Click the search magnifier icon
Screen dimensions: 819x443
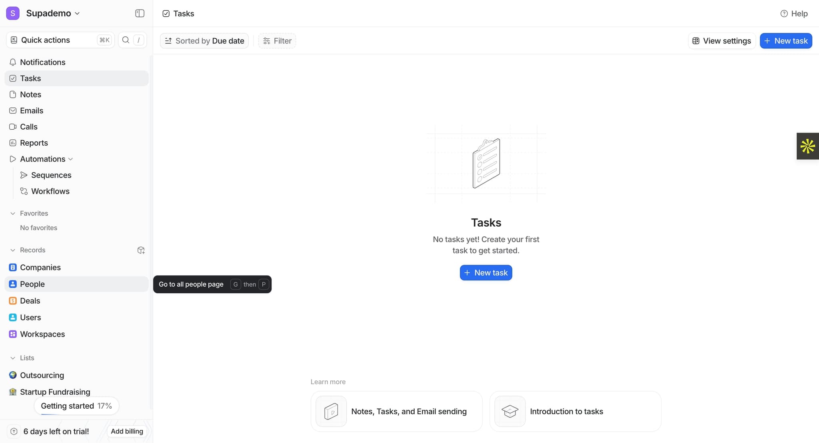(x=126, y=40)
